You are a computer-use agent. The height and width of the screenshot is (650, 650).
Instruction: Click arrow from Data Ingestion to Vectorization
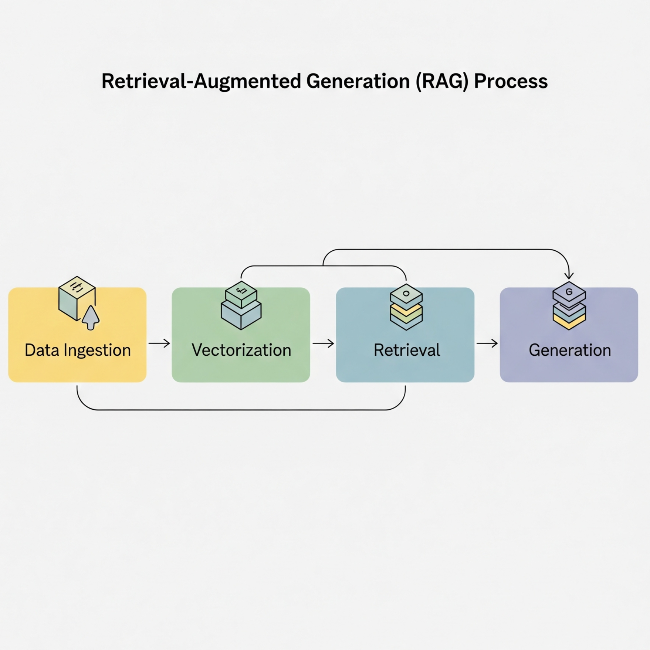pyautogui.click(x=159, y=343)
